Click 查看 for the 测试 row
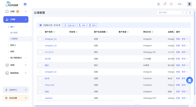Viewport: 196px width, 107px height. coord(178,65)
